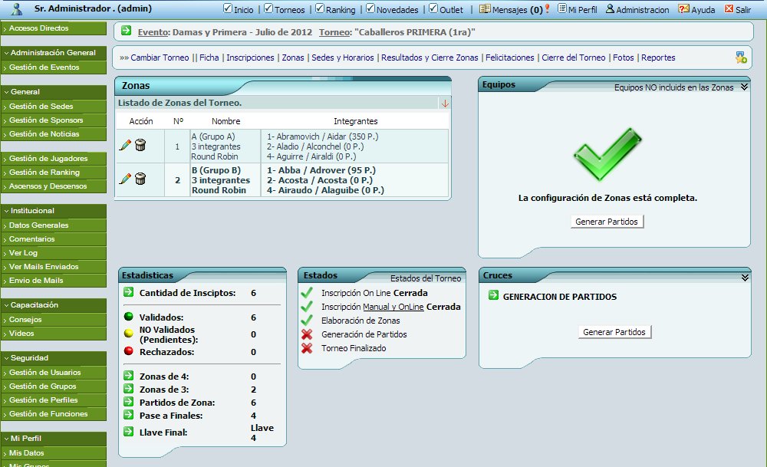
Task: Click the Ayuda help icon
Action: click(x=683, y=9)
